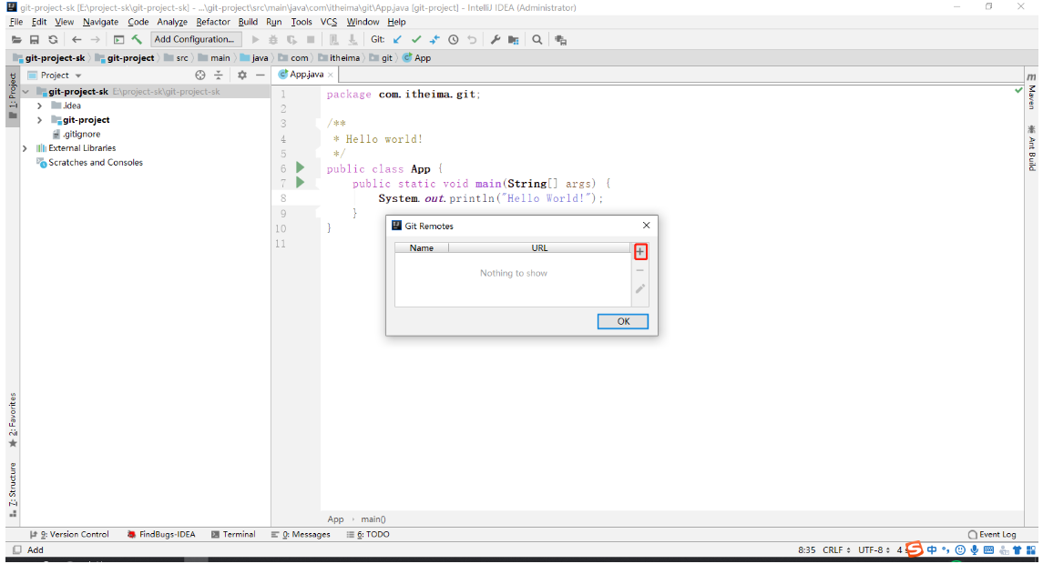The width and height of the screenshot is (1043, 564).
Task: Toggle the Terminal tool window
Action: pyautogui.click(x=233, y=535)
